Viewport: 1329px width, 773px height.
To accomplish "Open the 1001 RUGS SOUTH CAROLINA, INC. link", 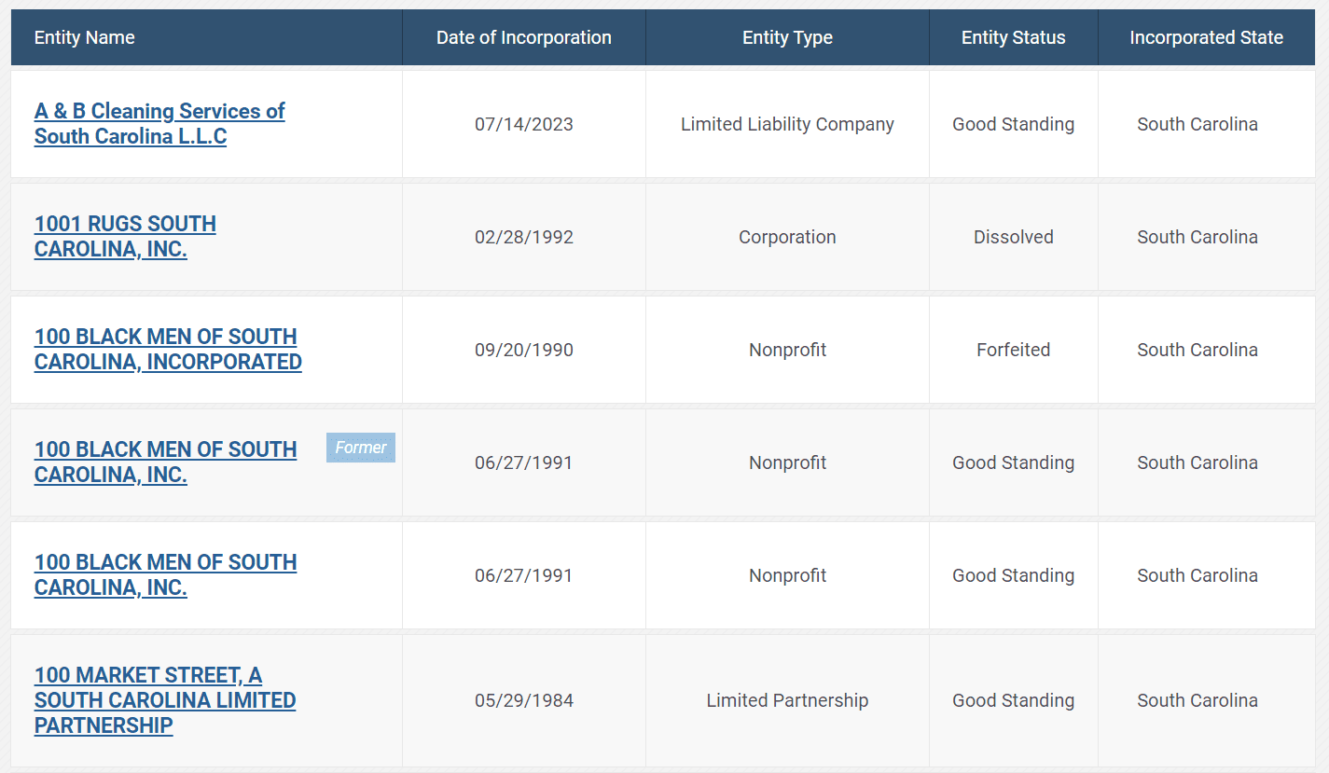I will (125, 225).
